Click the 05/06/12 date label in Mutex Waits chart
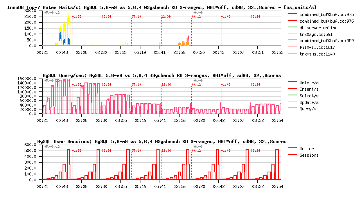Viewport: 361px width, 197px height. click(52, 13)
